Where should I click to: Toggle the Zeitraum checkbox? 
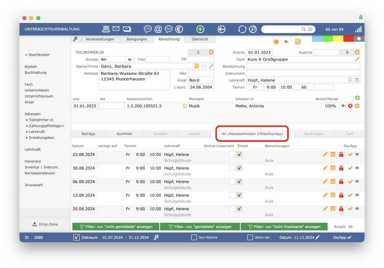[77, 237]
